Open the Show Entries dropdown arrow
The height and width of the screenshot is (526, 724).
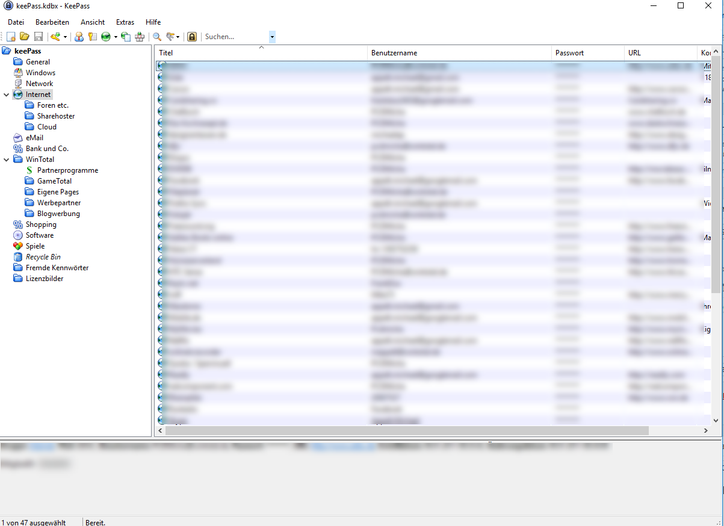(178, 37)
